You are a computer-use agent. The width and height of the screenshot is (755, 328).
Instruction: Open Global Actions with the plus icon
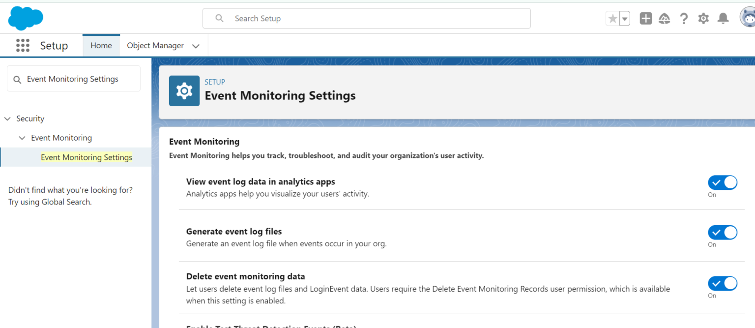point(645,18)
